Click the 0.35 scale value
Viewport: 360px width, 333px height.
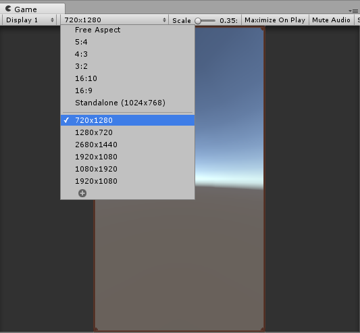pyautogui.click(x=228, y=21)
